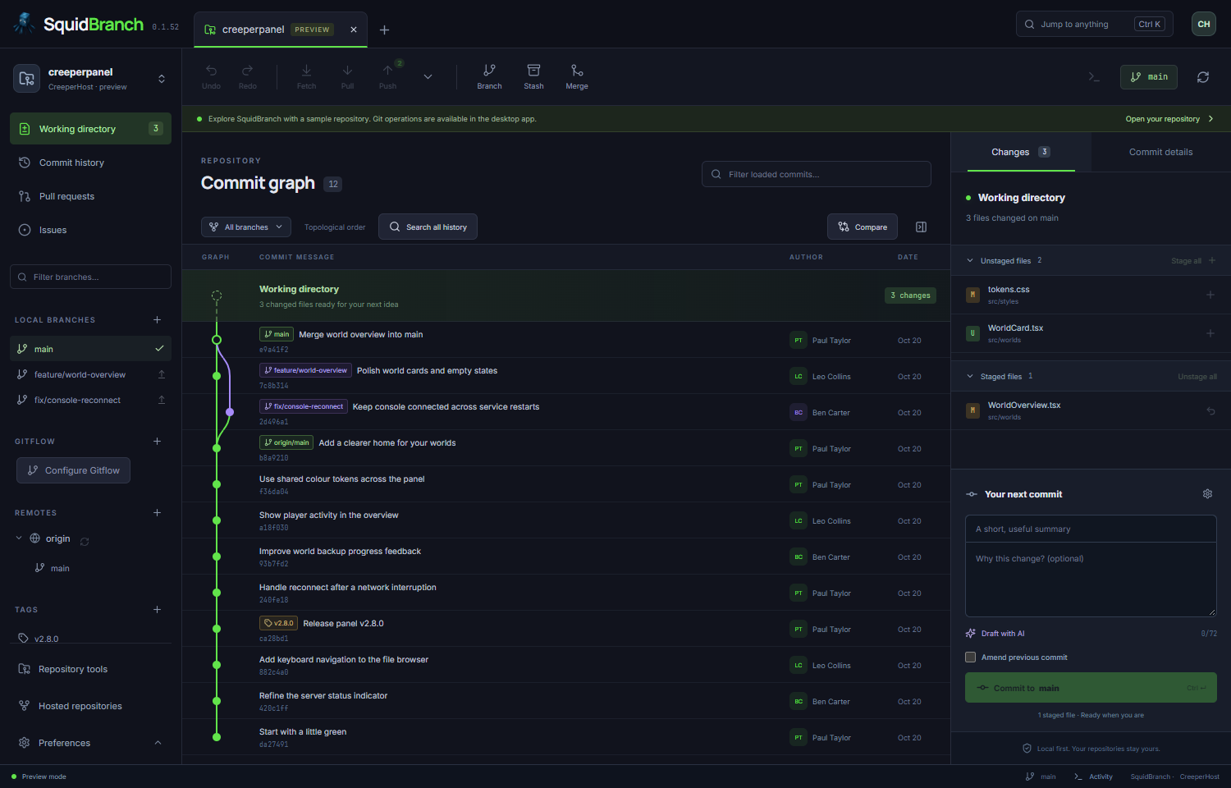Open the Issues section
The image size is (1231, 788).
(90, 230)
